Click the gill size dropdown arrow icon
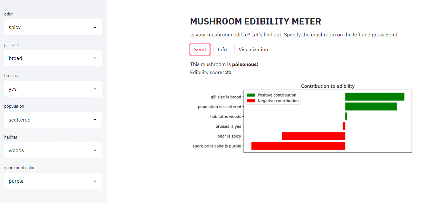Image resolution: width=443 pixels, height=203 pixels. (x=95, y=58)
